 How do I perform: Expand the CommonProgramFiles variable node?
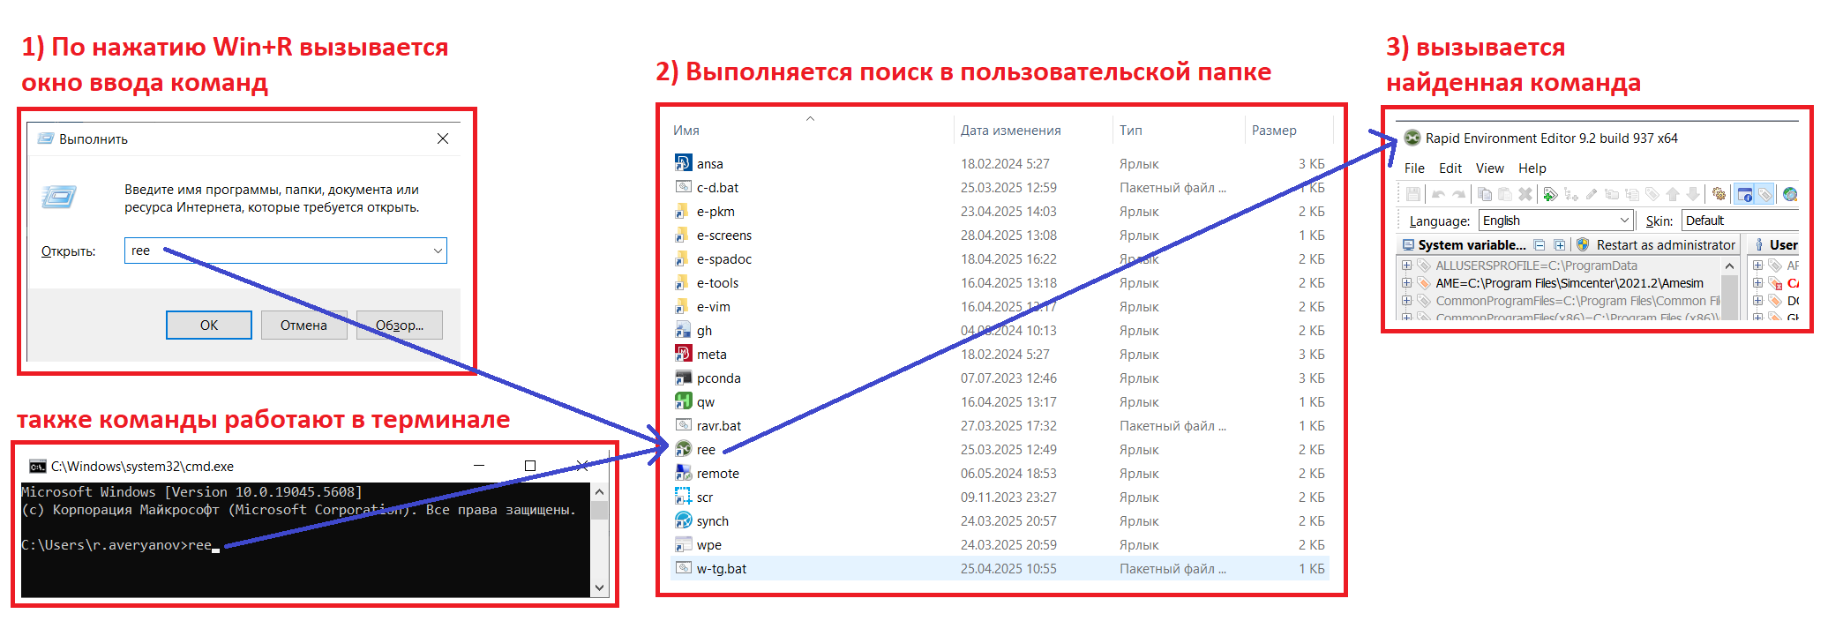[1406, 301]
